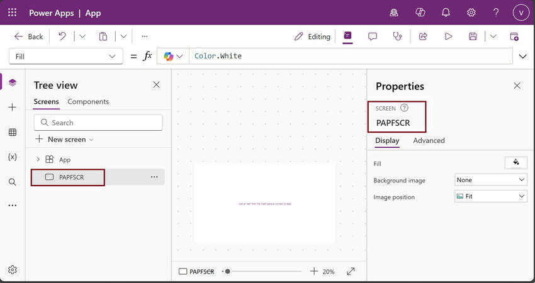
Task: Click the 20% zoom value
Action: [x=329, y=272]
